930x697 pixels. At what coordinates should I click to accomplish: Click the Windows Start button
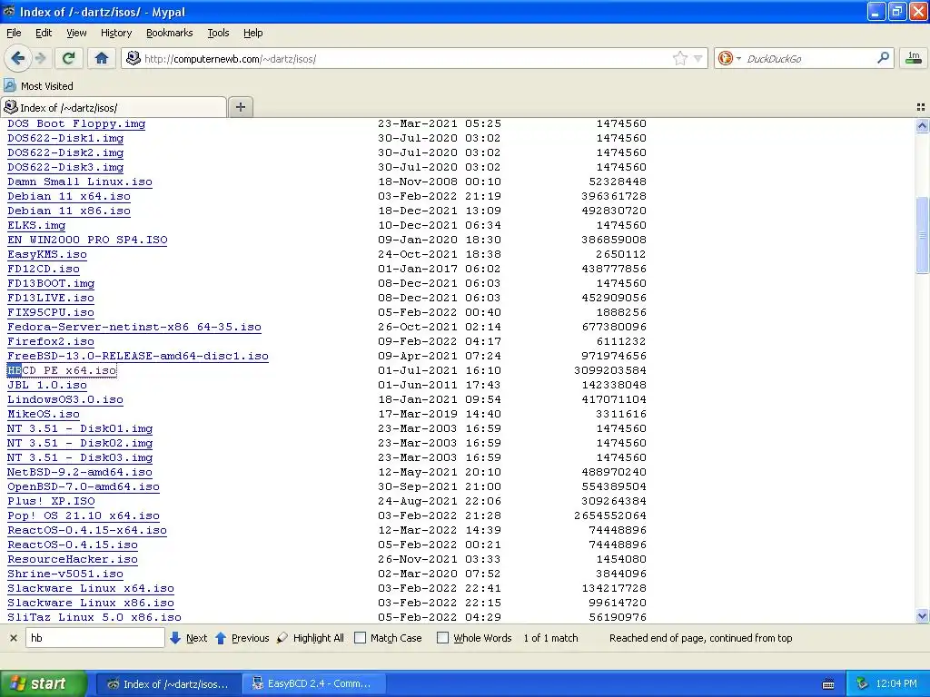(44, 683)
